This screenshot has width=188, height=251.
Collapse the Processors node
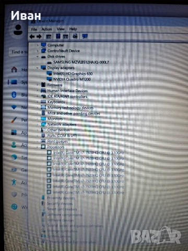[x=38, y=147]
